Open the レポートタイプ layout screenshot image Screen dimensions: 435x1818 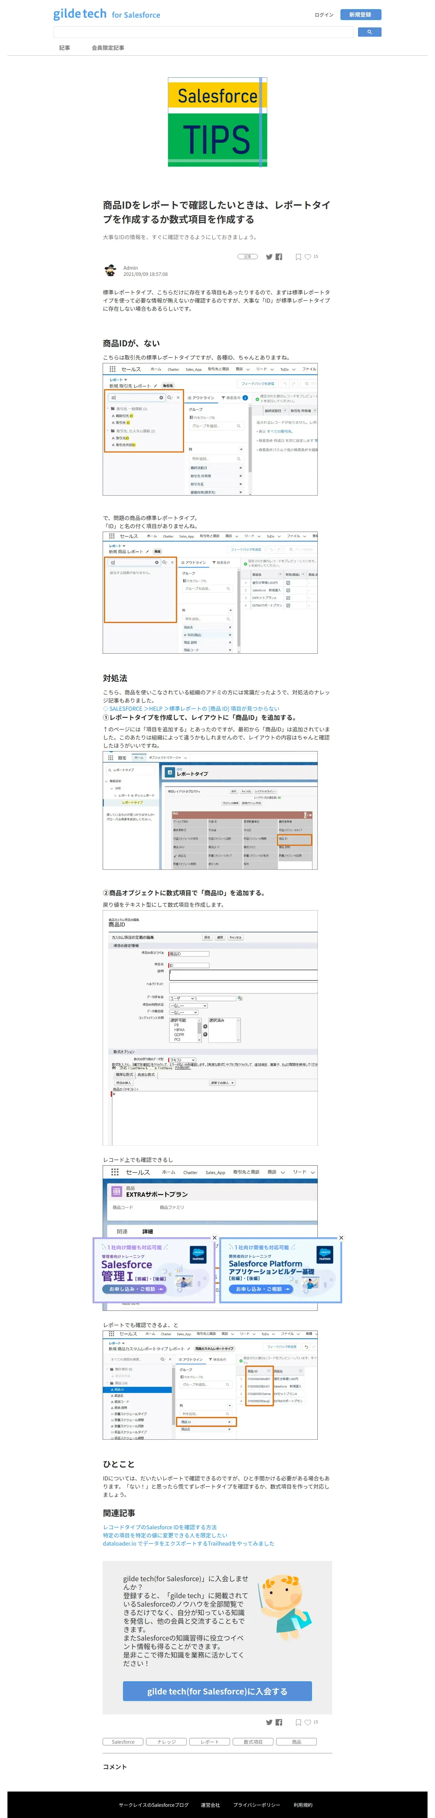(210, 810)
